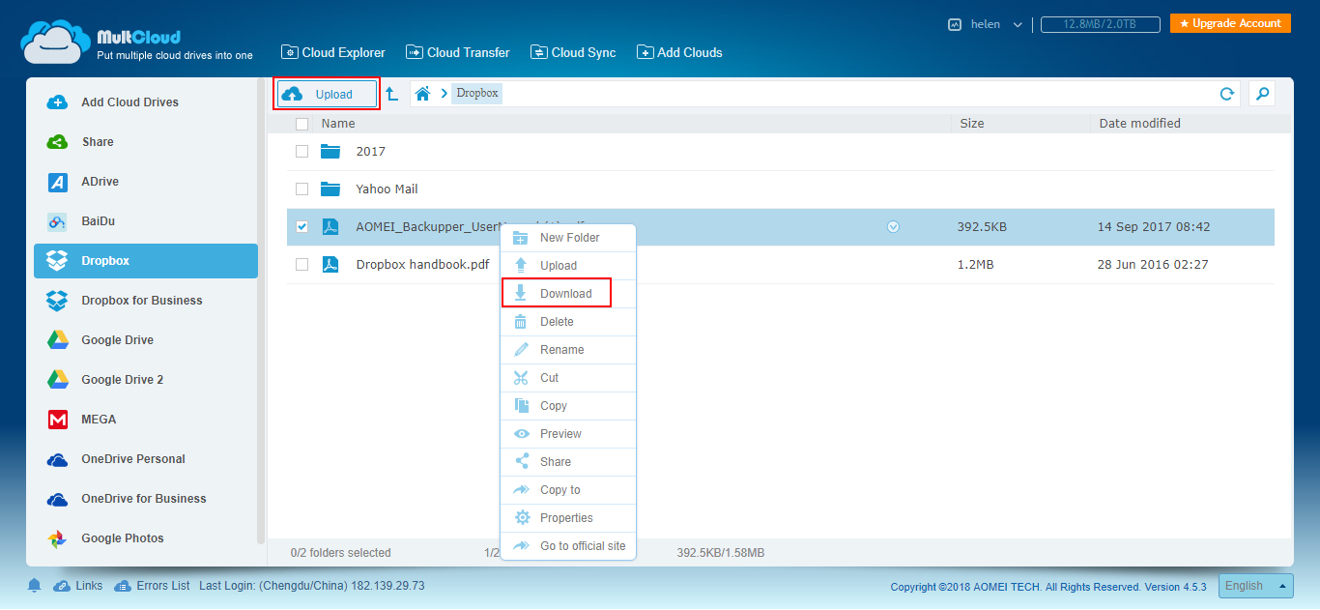The width and height of the screenshot is (1320, 610).
Task: Click the 392.5KB size cell
Action: click(982, 227)
